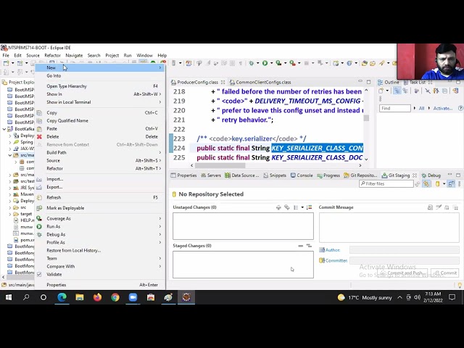Switch to the Console tab
464x348 pixels.
click(302, 175)
